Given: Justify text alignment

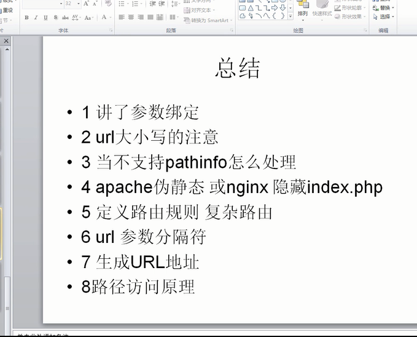Looking at the screenshot, I should pos(150,17).
